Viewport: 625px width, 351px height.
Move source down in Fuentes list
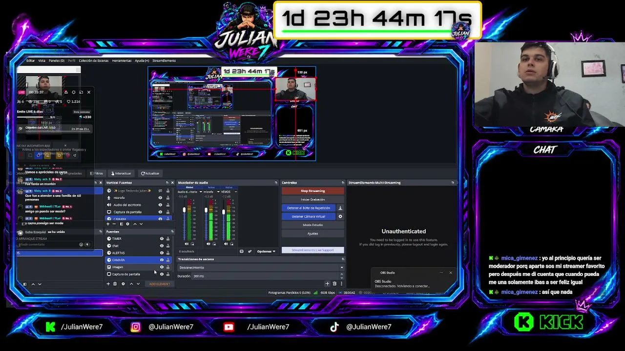pyautogui.click(x=138, y=284)
